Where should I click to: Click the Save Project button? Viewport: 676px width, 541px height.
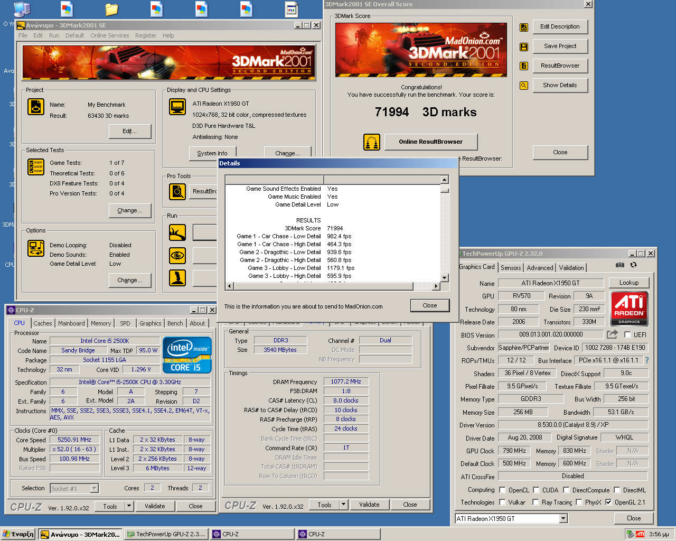point(560,46)
